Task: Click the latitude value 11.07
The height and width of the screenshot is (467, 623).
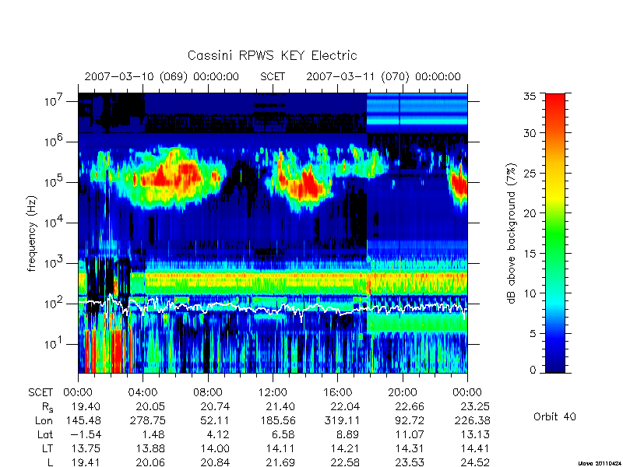Action: pos(410,434)
